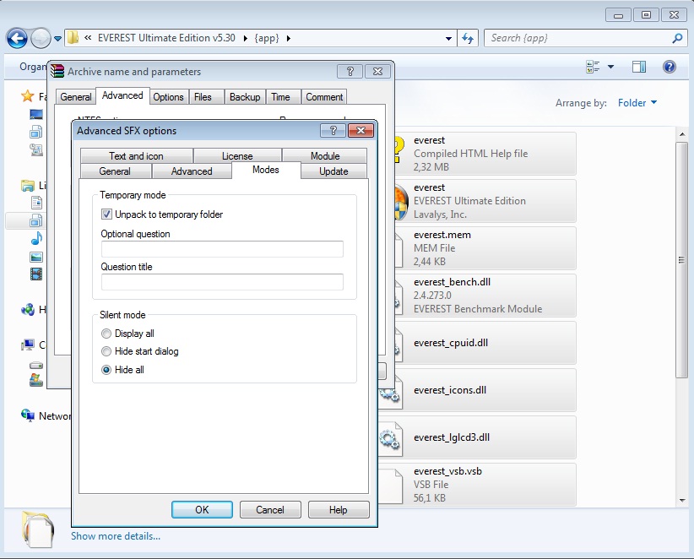The width and height of the screenshot is (694, 559).
Task: Open the Text and icon tab
Action: [136, 156]
